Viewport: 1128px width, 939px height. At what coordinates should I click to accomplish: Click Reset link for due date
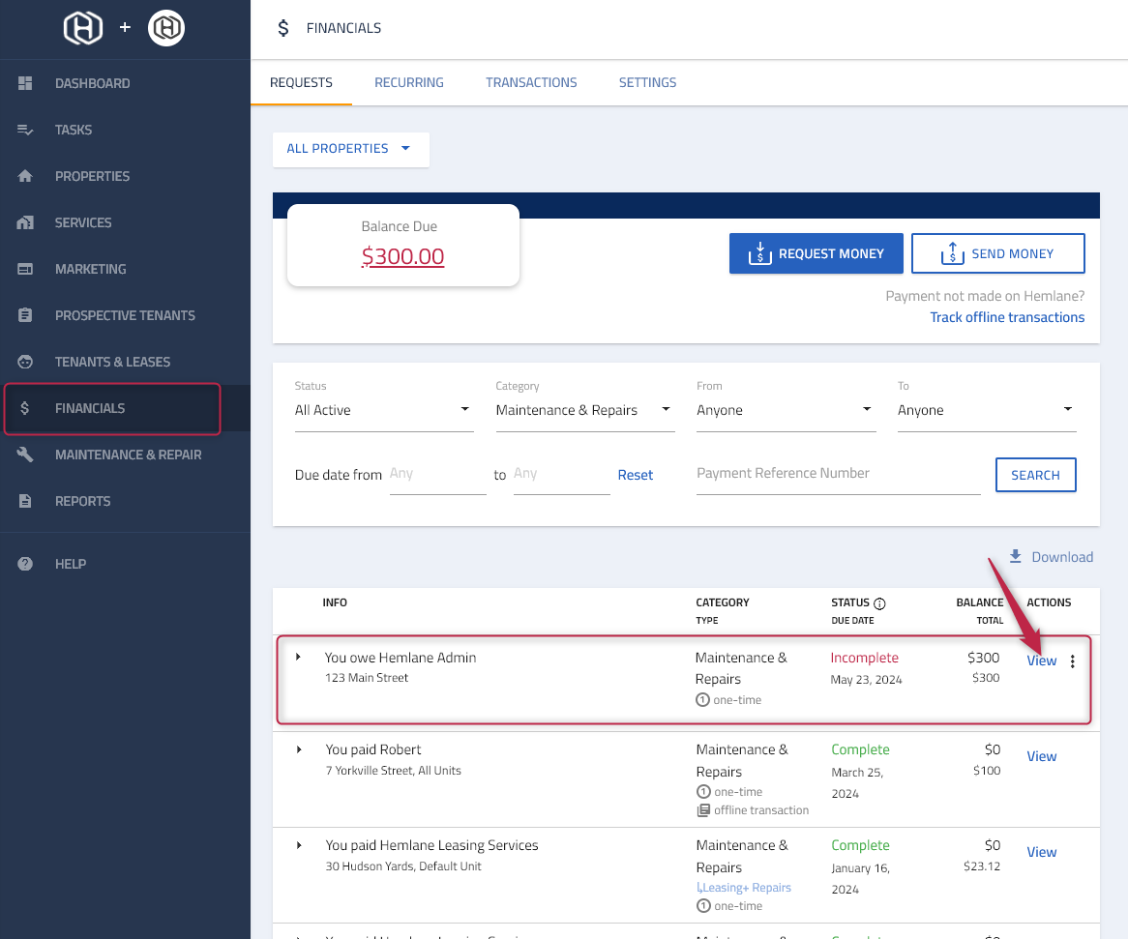click(x=636, y=475)
